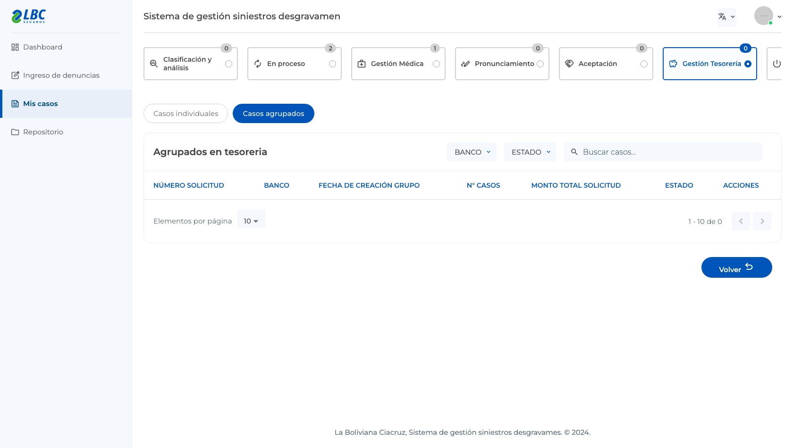Screen dimensions: 793x448
Task: Go to next page of results
Action: (x=762, y=221)
